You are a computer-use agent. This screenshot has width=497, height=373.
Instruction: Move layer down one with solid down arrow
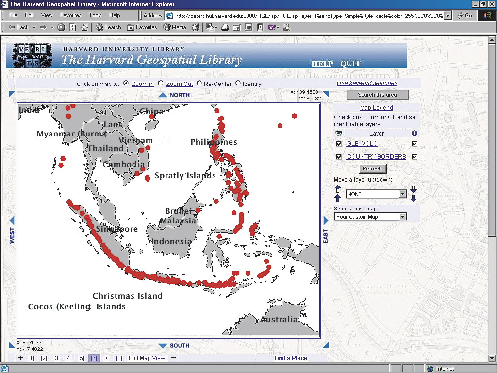coord(414,198)
